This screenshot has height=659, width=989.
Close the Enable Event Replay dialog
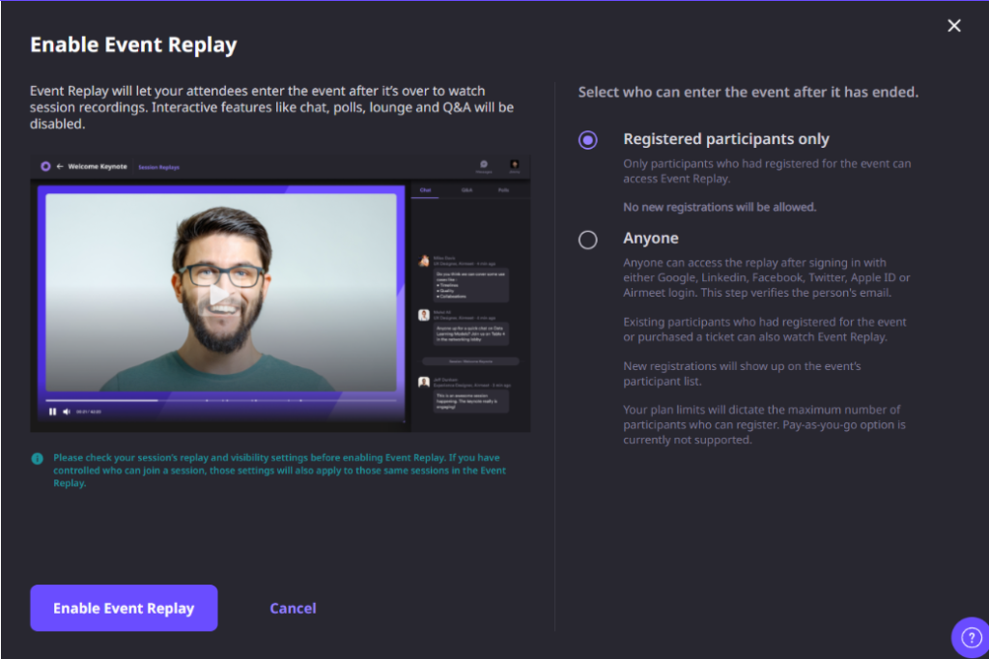[x=954, y=26]
